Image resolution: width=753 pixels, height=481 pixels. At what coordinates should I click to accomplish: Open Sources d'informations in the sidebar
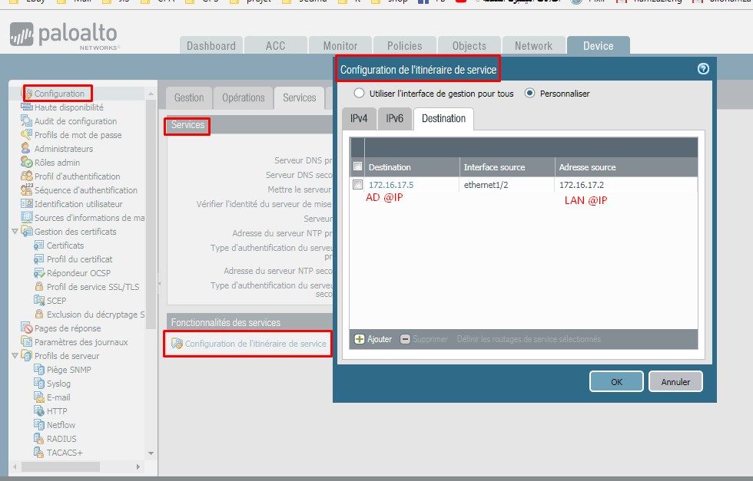point(89,218)
